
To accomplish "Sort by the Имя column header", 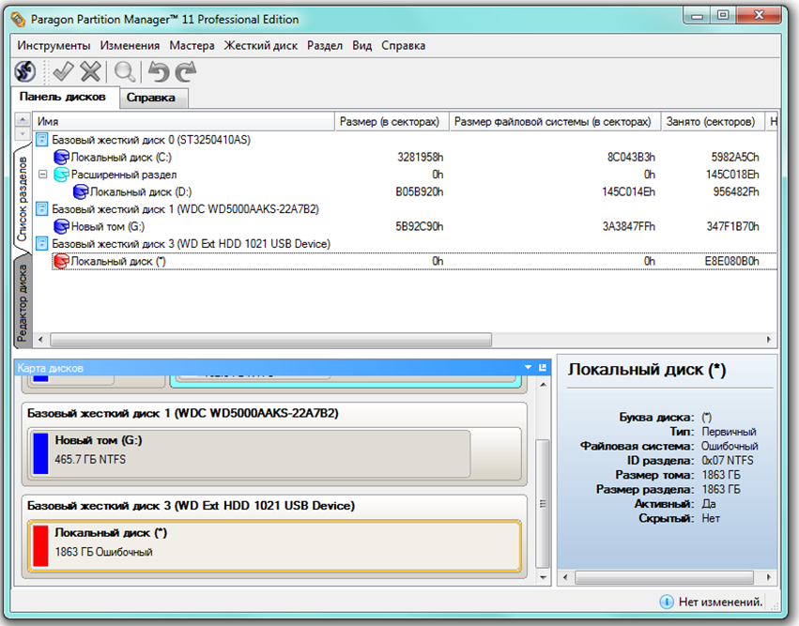I will point(183,122).
